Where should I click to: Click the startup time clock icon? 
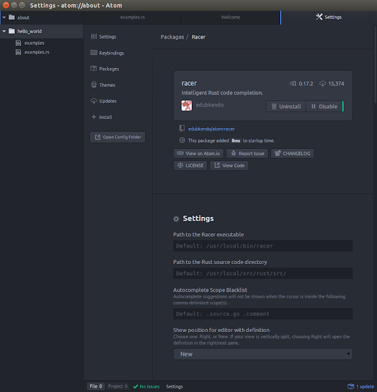click(182, 140)
